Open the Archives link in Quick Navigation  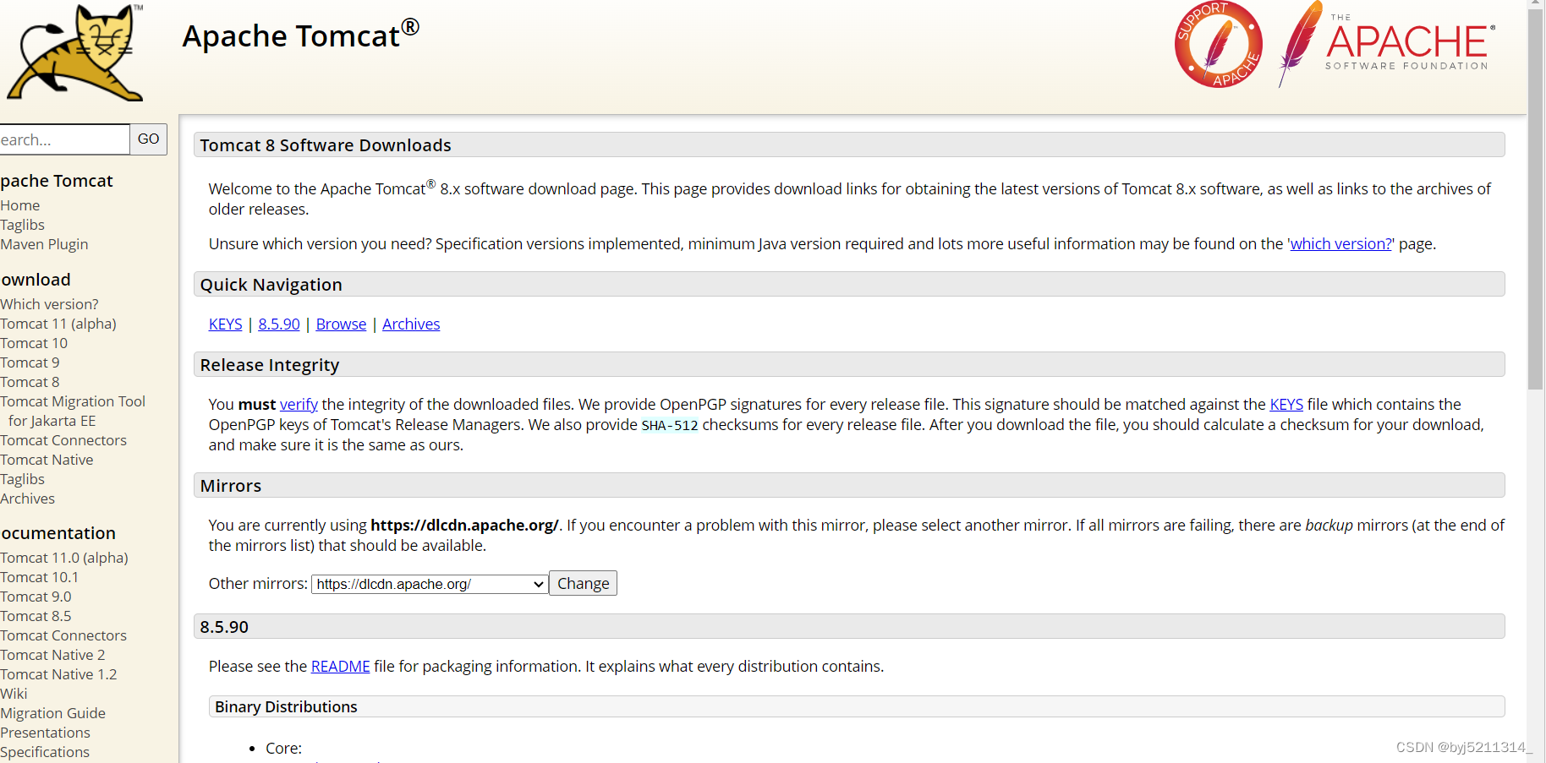coord(411,324)
